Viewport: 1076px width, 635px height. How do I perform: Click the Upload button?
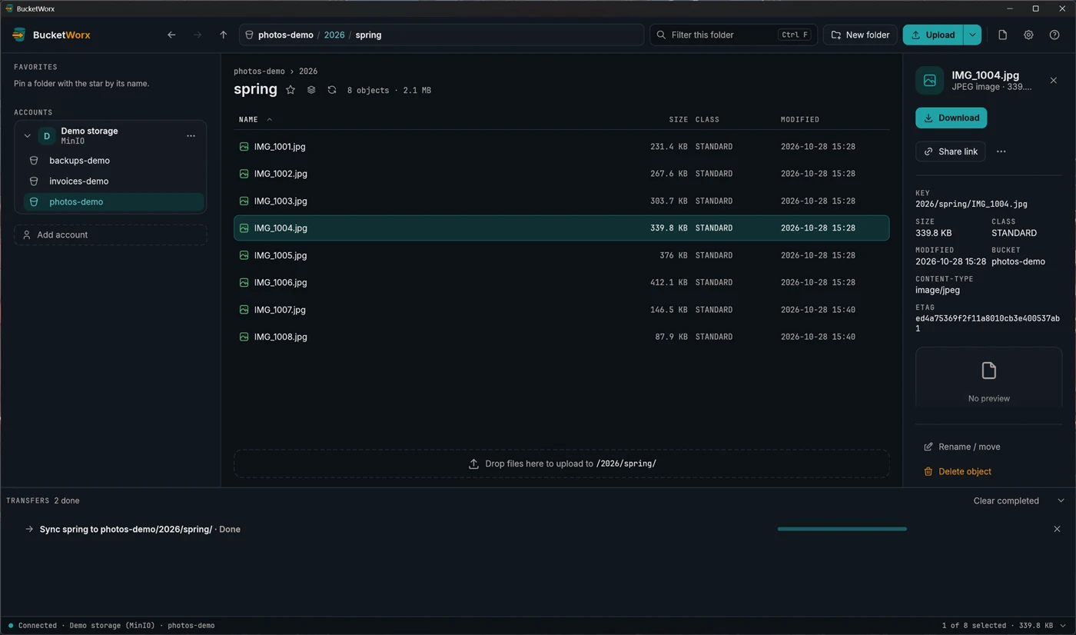click(x=933, y=35)
